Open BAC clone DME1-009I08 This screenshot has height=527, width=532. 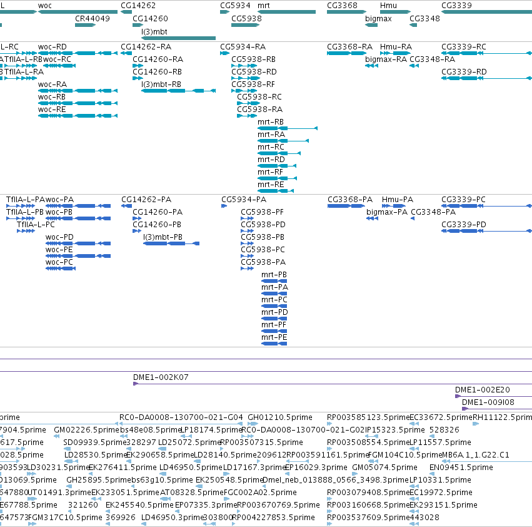(x=488, y=402)
